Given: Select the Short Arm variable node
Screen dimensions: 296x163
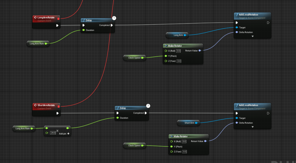Looking at the screenshot, I should [x=188, y=123].
